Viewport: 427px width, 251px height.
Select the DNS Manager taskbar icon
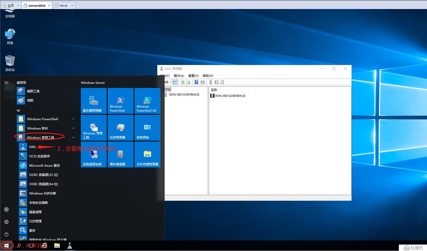click(x=70, y=246)
